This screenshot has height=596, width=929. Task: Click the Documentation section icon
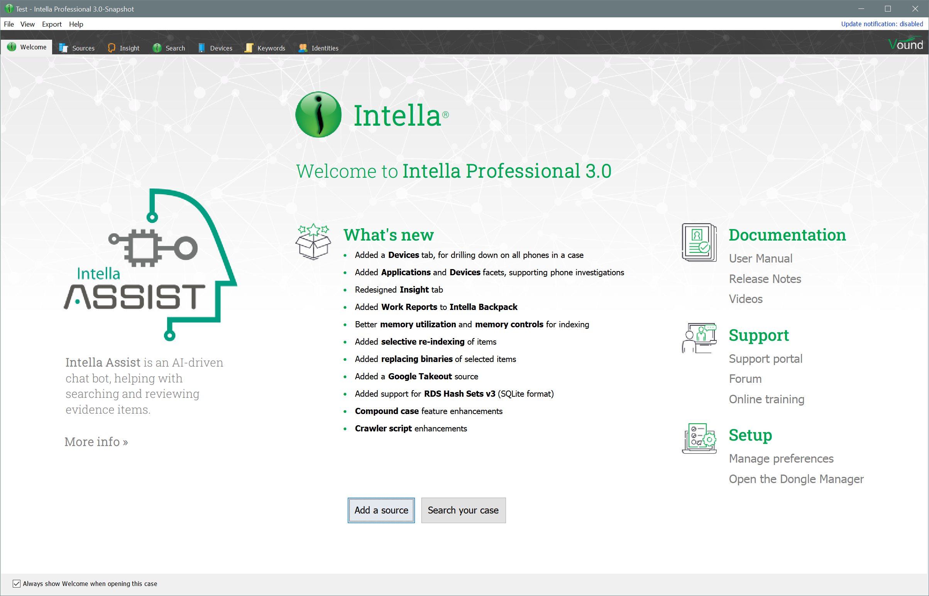(x=699, y=242)
